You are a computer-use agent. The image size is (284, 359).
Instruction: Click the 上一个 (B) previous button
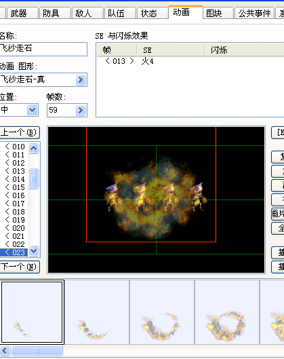[19, 132]
